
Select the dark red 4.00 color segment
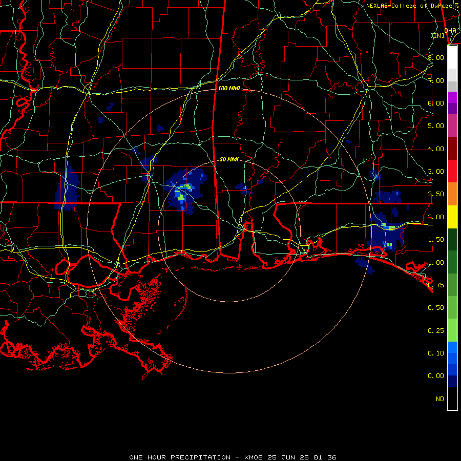point(452,149)
